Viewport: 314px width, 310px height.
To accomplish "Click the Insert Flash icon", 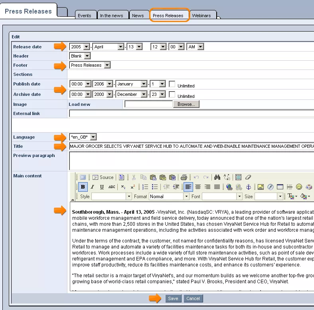I will 271,187.
